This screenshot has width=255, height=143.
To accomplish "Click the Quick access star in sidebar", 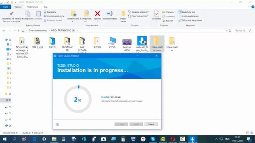I will [x=6, y=40].
